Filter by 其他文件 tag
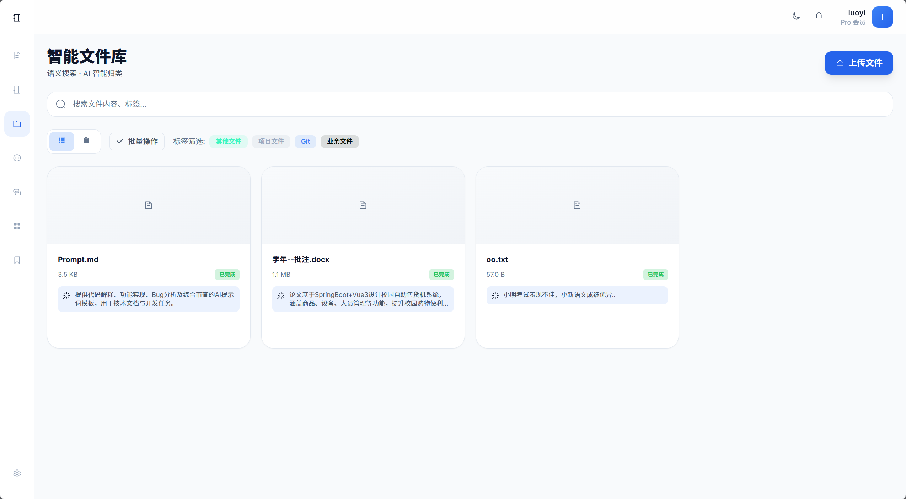The height and width of the screenshot is (499, 906). point(228,142)
